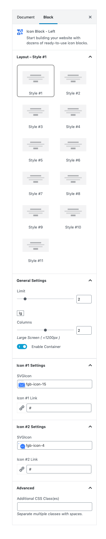The image size is (106, 539).
Task: Click the chat bubble icon in Icon #2 SVGIcon
Action: click(22, 446)
